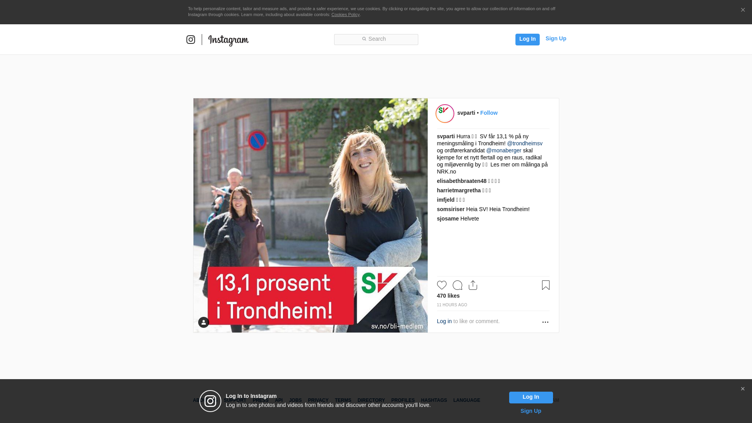
Task: Close the bottom Log In banner
Action: coord(743,389)
